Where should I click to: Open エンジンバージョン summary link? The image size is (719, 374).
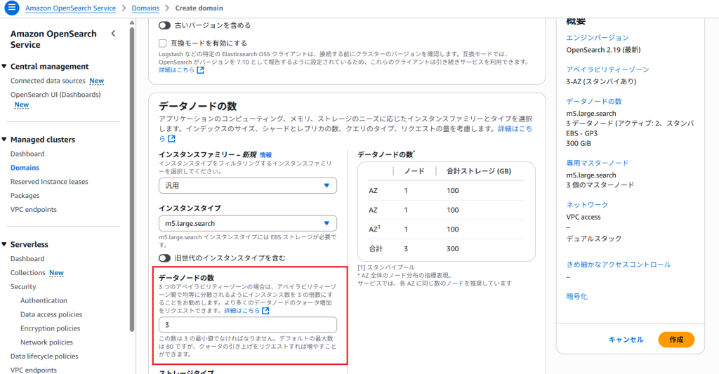(x=598, y=38)
